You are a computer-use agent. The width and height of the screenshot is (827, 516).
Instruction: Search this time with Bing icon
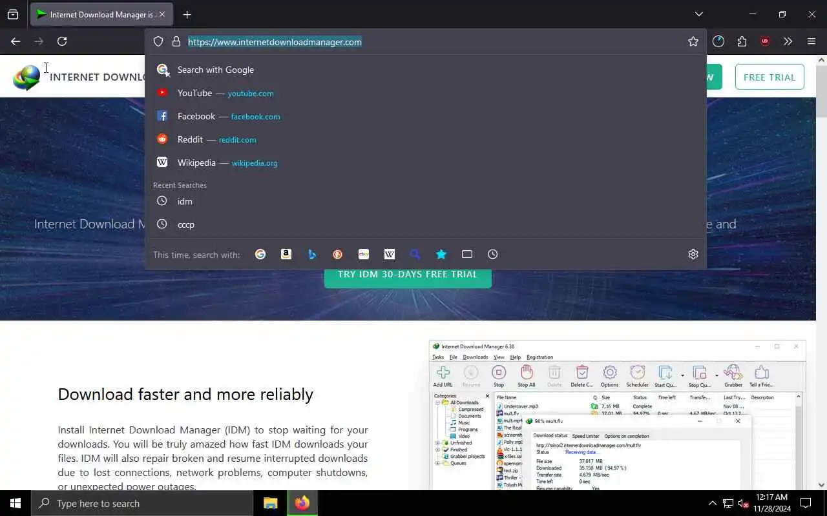pos(312,254)
